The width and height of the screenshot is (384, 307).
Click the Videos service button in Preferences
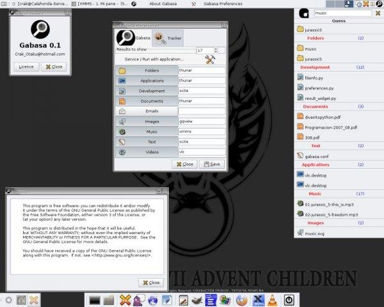click(147, 152)
